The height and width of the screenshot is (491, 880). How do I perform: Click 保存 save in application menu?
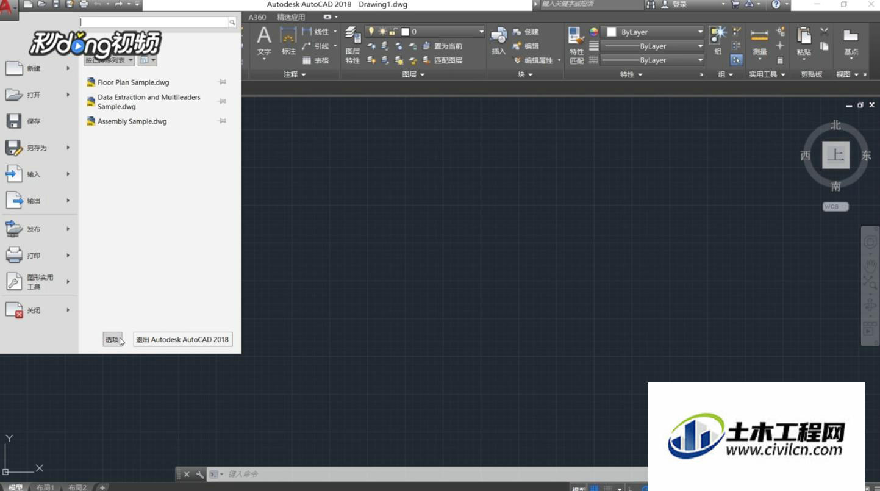pos(38,121)
